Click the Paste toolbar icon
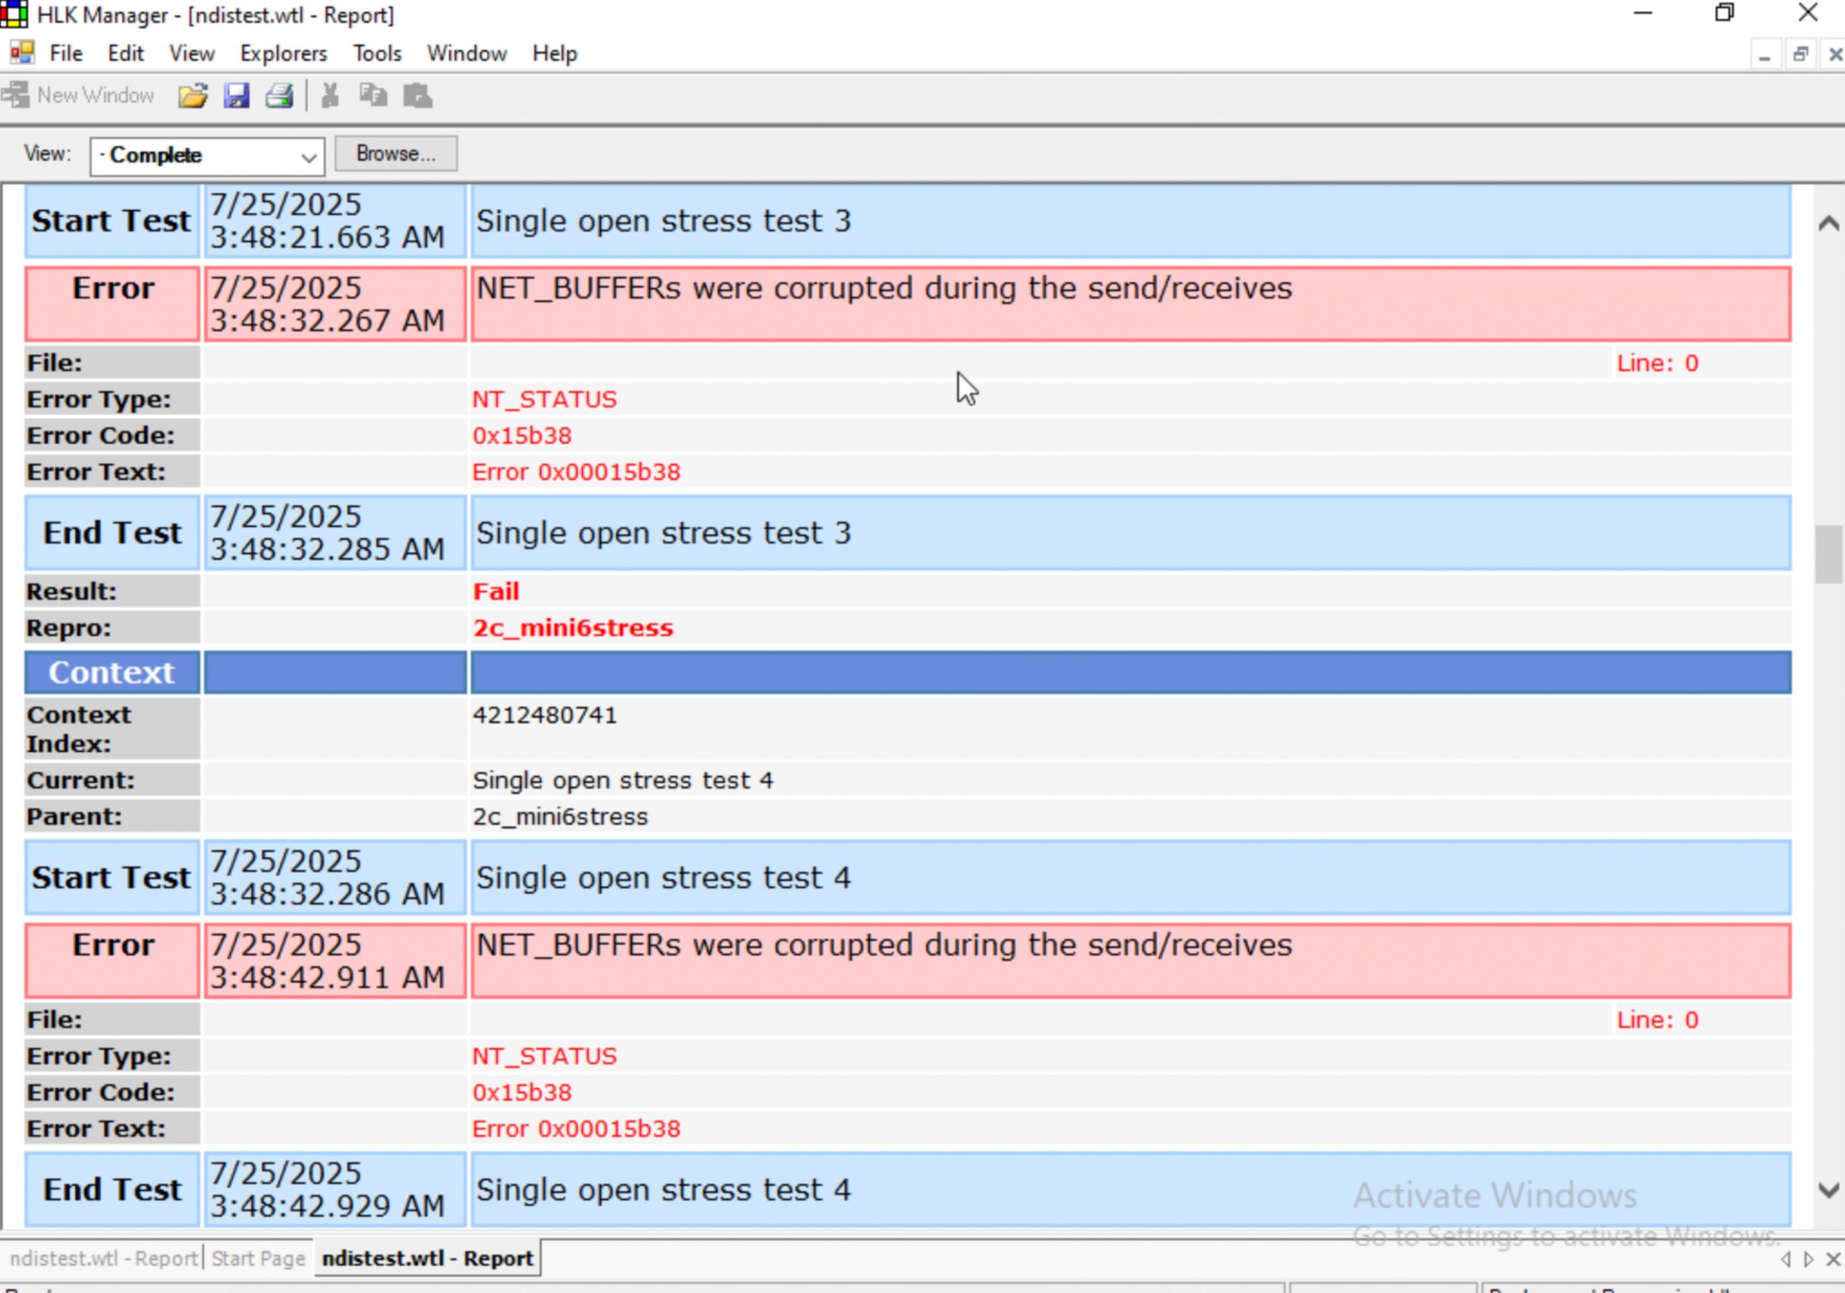 [x=417, y=96]
